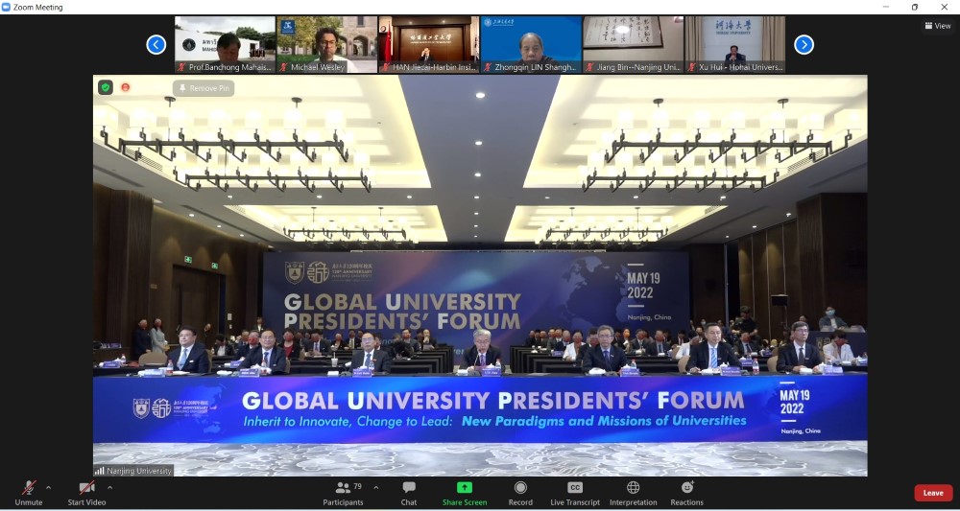
Task: Start recording with Record button
Action: [x=520, y=493]
